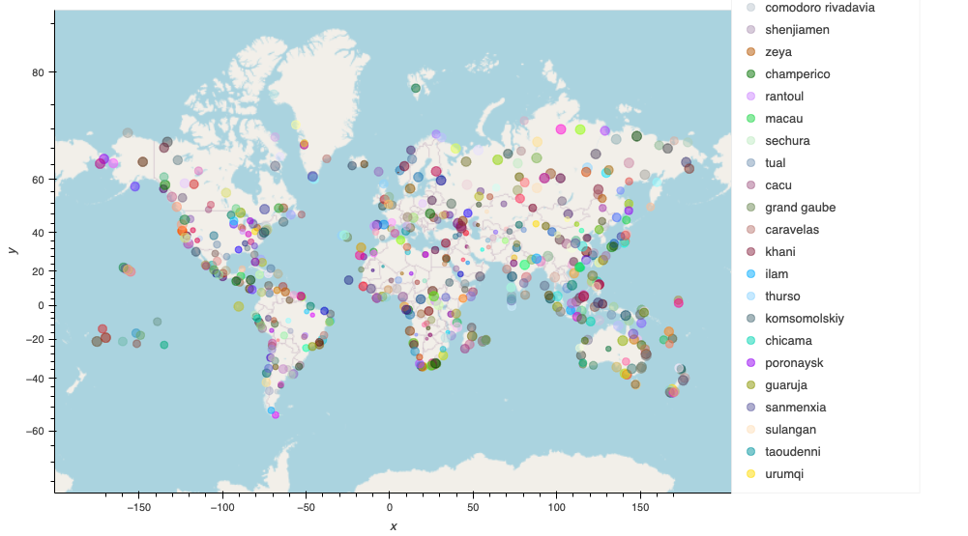968x536 pixels.
Task: Click the cacu legend label
Action: [778, 185]
